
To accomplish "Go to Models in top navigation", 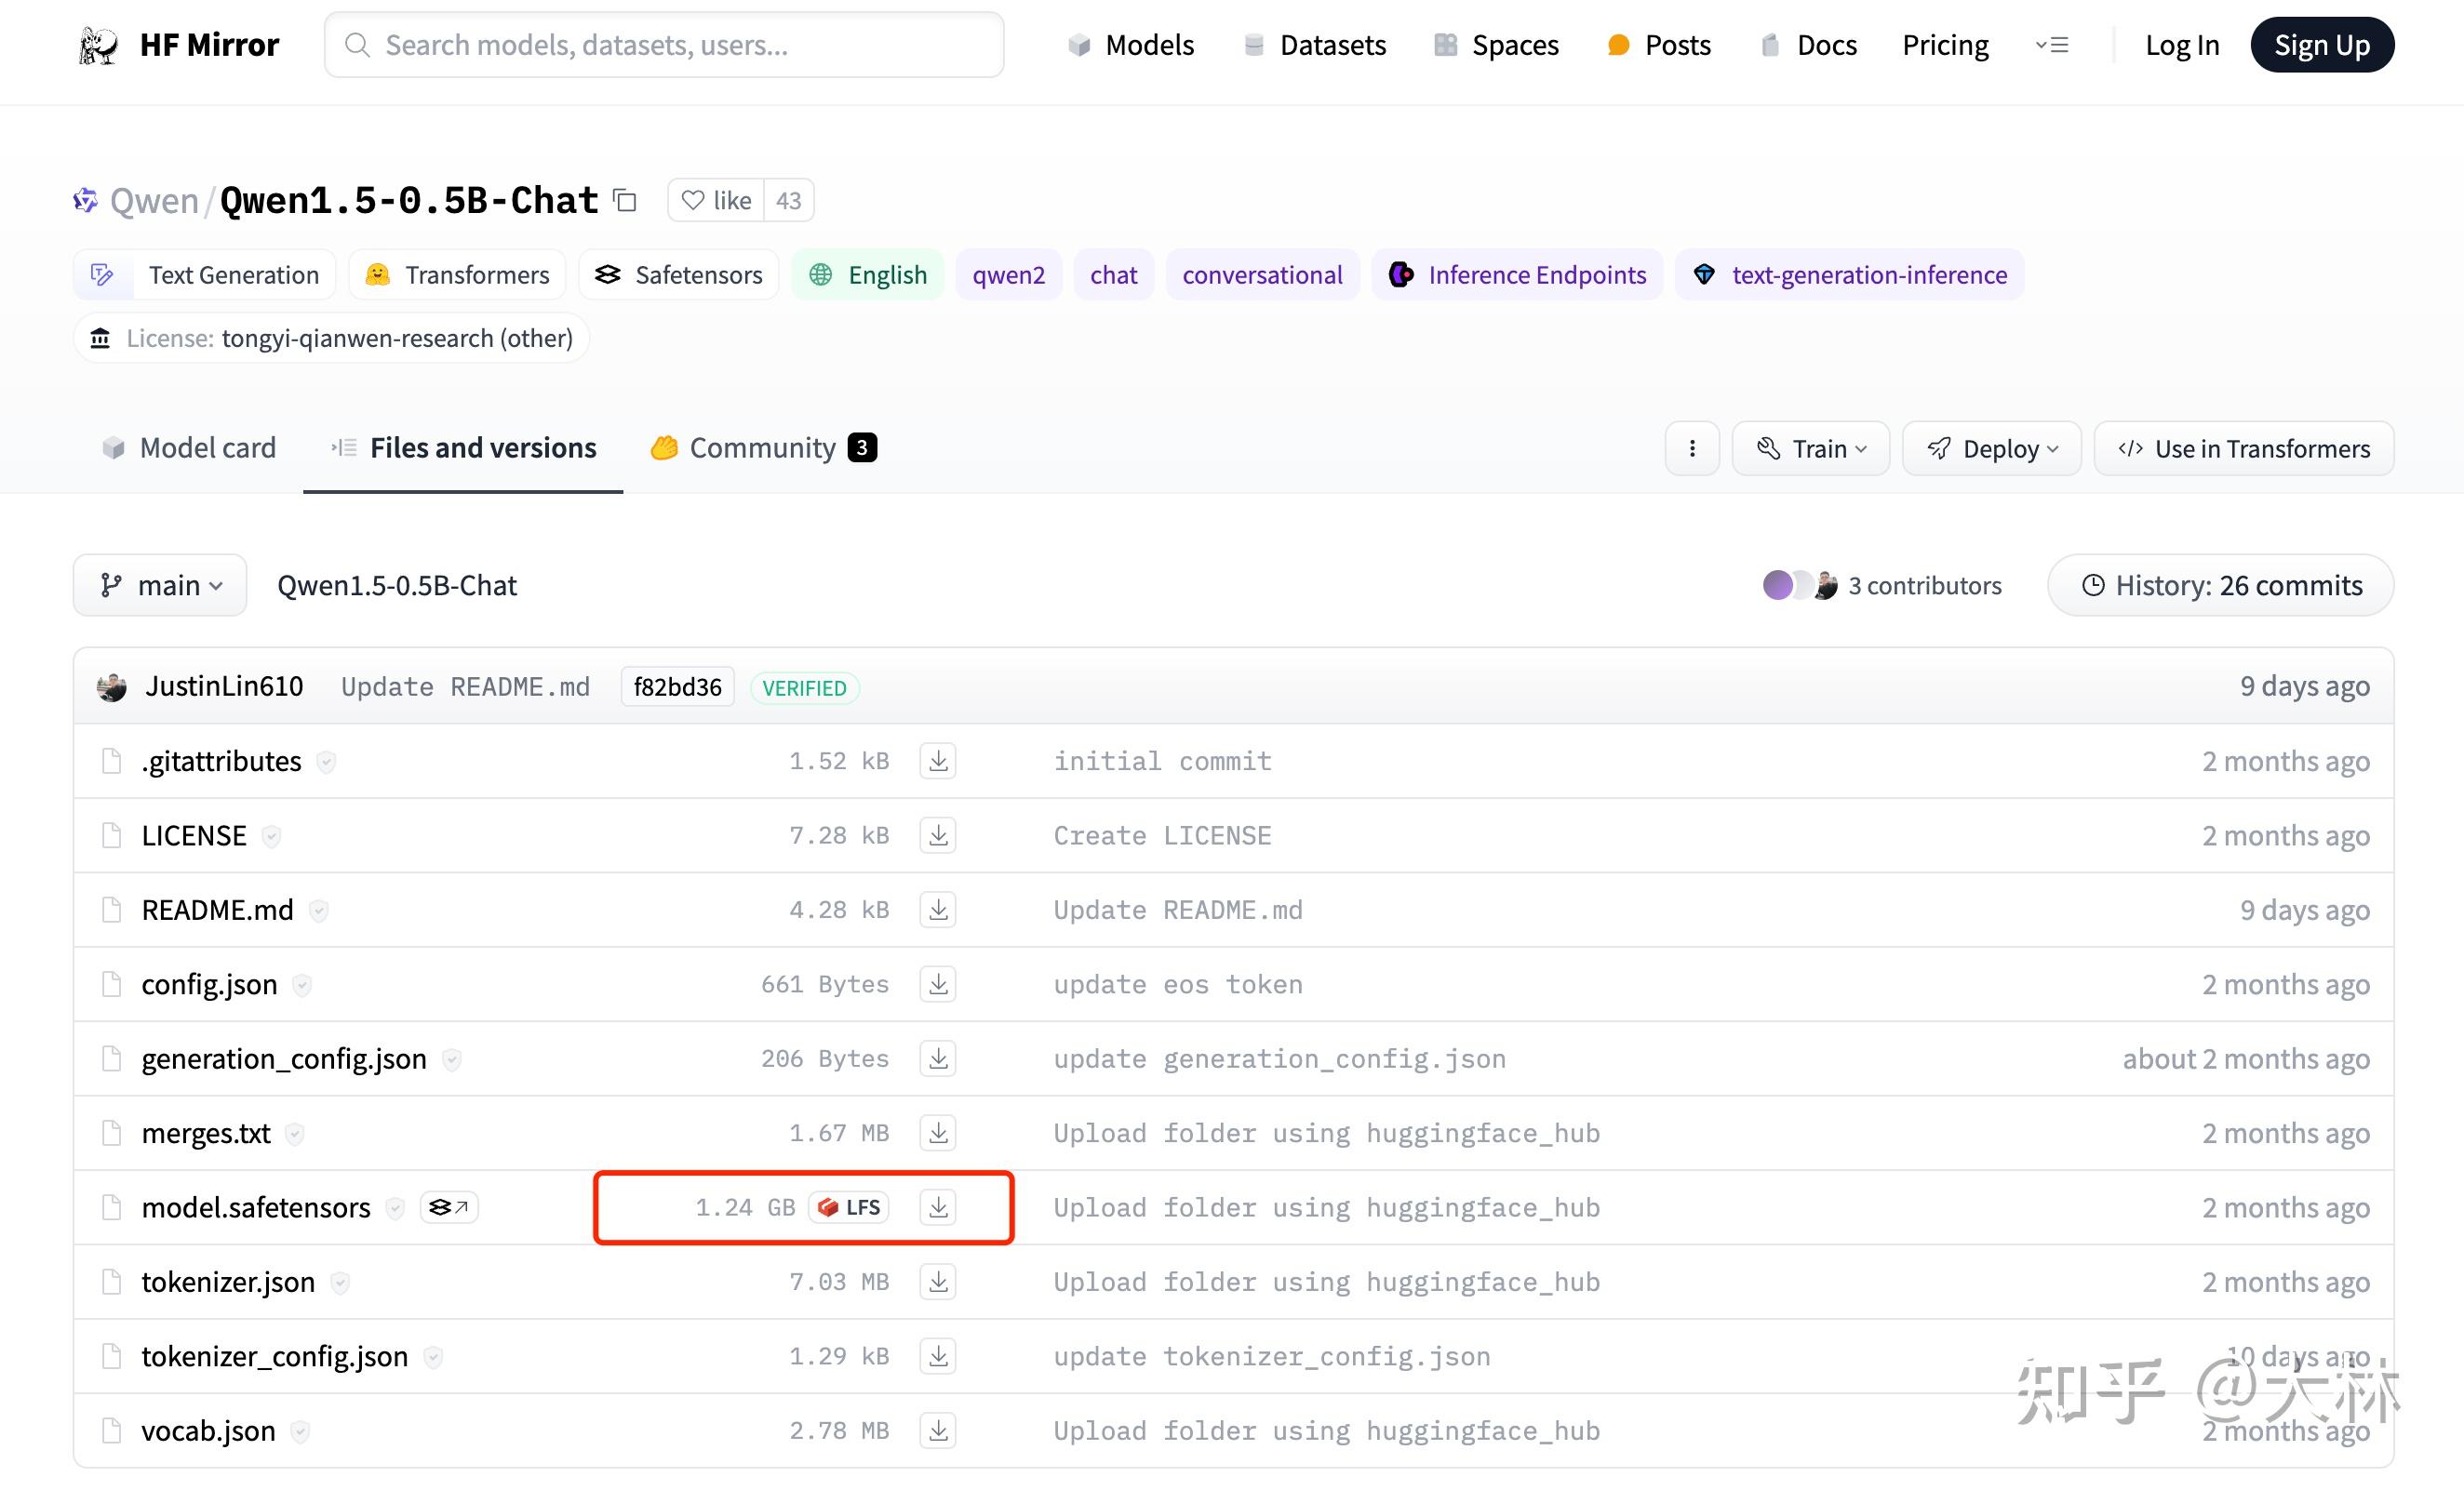I will pos(1131,45).
